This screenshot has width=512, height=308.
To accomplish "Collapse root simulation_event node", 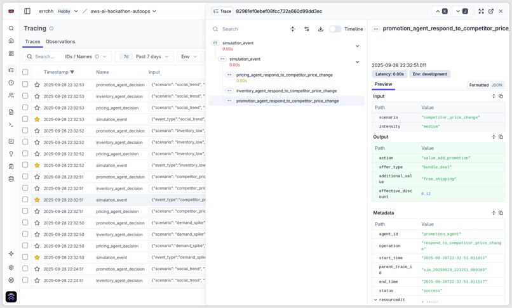I will click(x=357, y=46).
